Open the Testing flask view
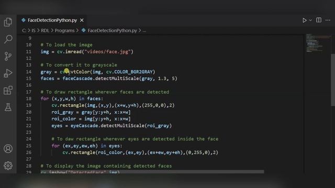This screenshot has width=335, height=188. point(8,107)
